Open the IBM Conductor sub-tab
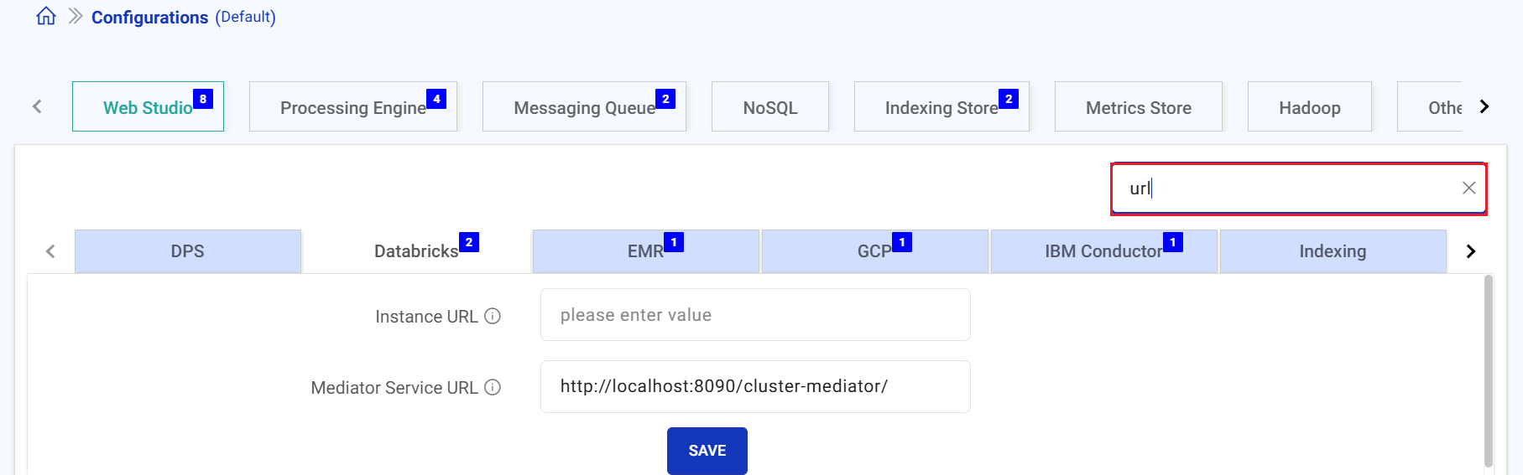1523x475 pixels. (x=1103, y=251)
